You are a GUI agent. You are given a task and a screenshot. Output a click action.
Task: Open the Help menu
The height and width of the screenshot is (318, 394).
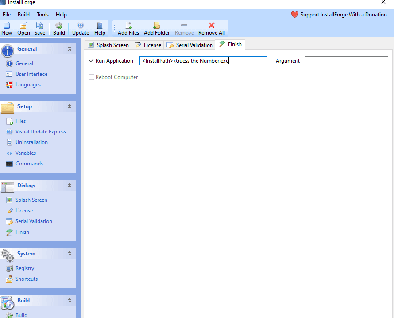[x=61, y=15]
